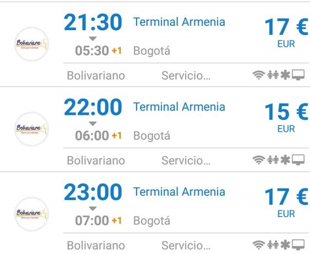Click the Servicio… label on the 22:00 trip
Image resolution: width=310 pixels, height=254 pixels.
(x=186, y=160)
